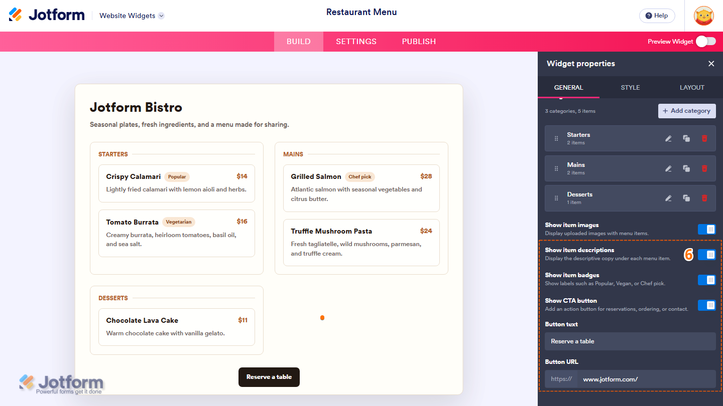Click Reserve a table preview button
723x406 pixels.
click(269, 377)
